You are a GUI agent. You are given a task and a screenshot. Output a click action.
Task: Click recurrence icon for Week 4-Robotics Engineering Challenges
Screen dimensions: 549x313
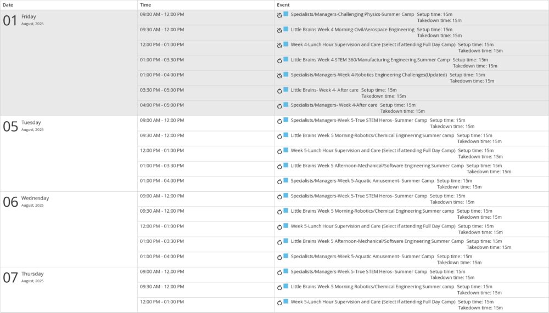pos(279,76)
